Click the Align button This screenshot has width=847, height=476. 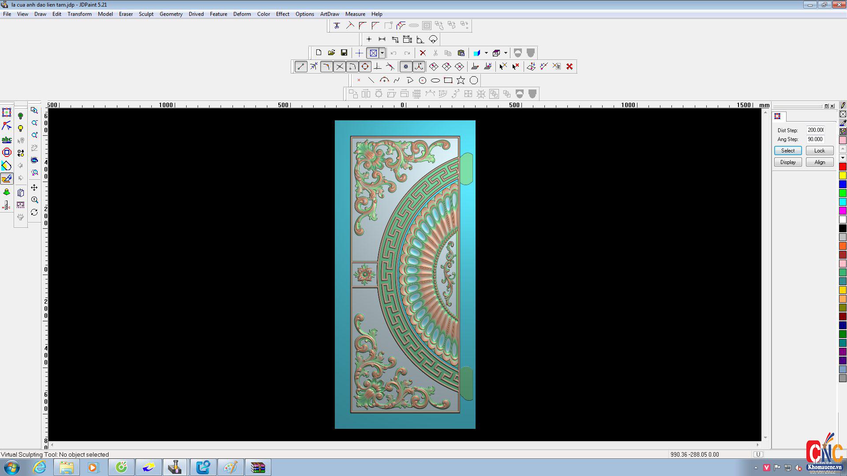coord(819,162)
